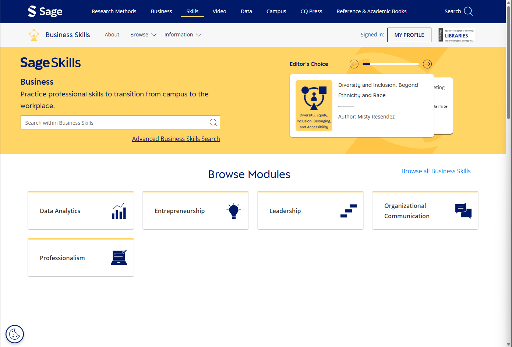This screenshot has width=512, height=347.
Task: Click the MY PROFILE button
Action: click(409, 35)
